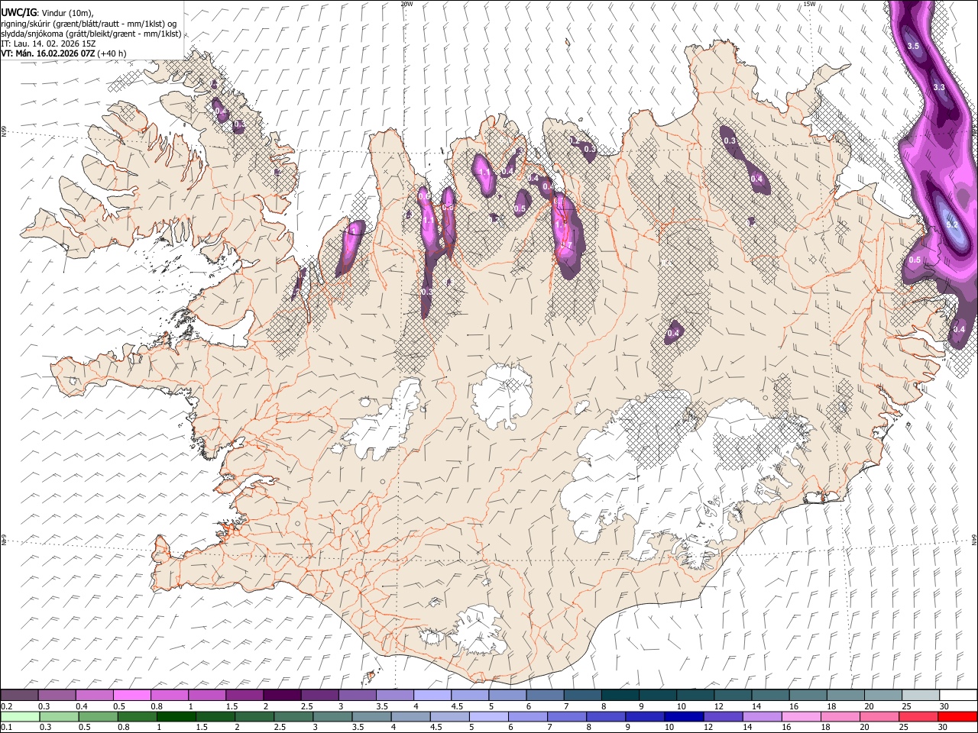Pick the pale grey snow swatch between 25 and 30

point(921,695)
